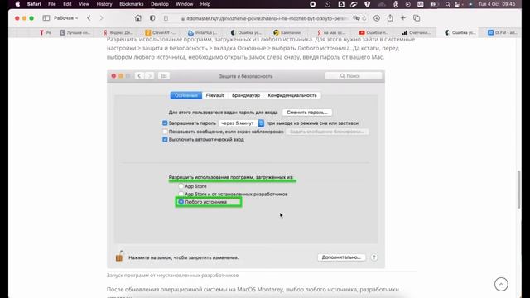The width and height of the screenshot is (530, 298).
Task: Select the 'Основные' tab
Action: pos(186,95)
